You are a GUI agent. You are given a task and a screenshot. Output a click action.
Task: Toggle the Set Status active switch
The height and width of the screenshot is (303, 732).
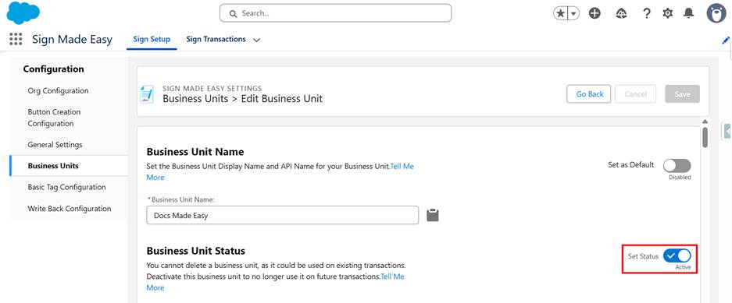[x=677, y=255]
